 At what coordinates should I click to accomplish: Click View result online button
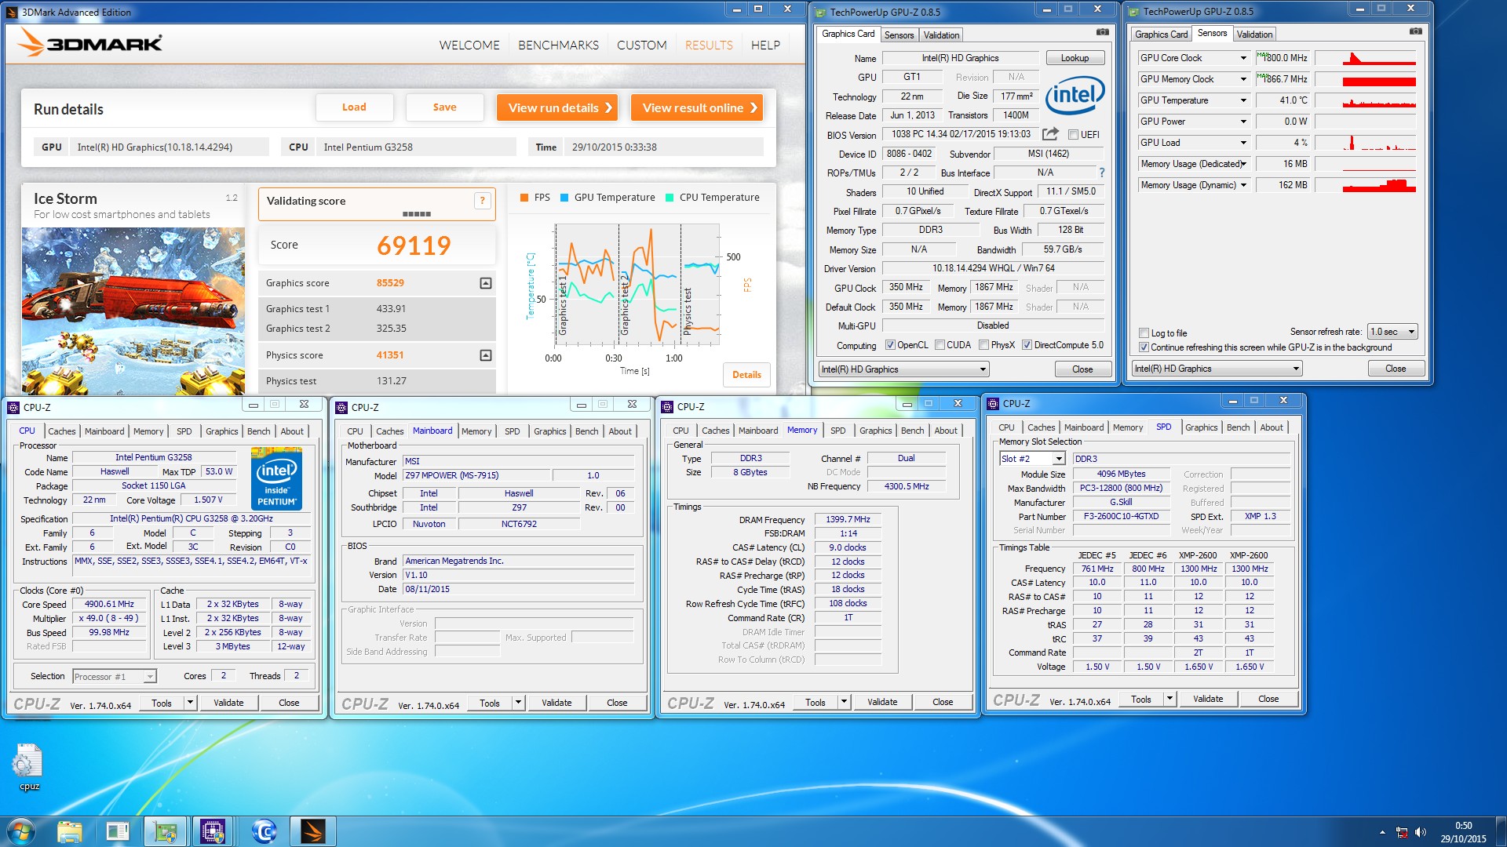coord(697,107)
